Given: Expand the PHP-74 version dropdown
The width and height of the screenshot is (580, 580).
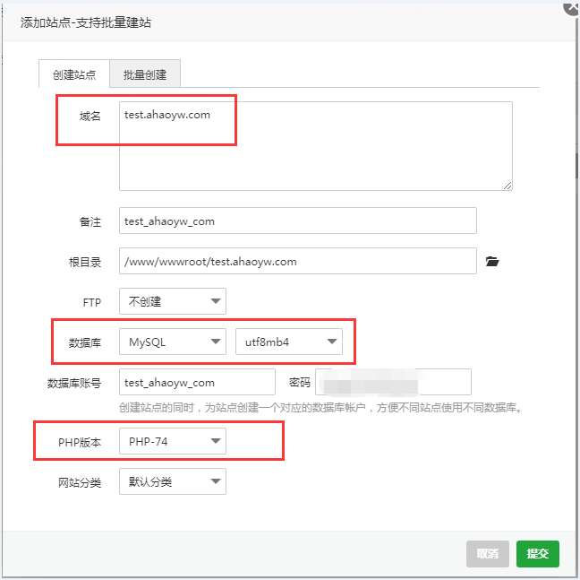Looking at the screenshot, I should [x=173, y=441].
